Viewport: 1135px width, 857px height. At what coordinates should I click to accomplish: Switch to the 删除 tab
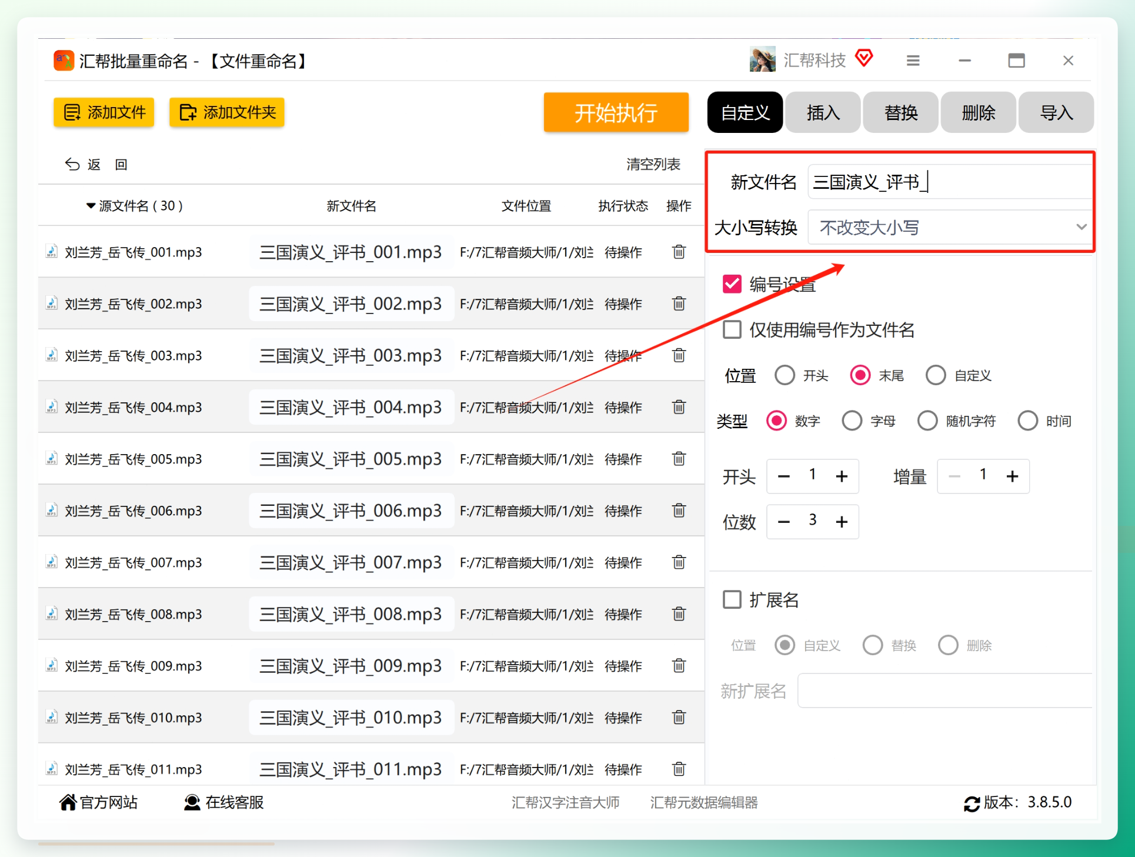(979, 112)
